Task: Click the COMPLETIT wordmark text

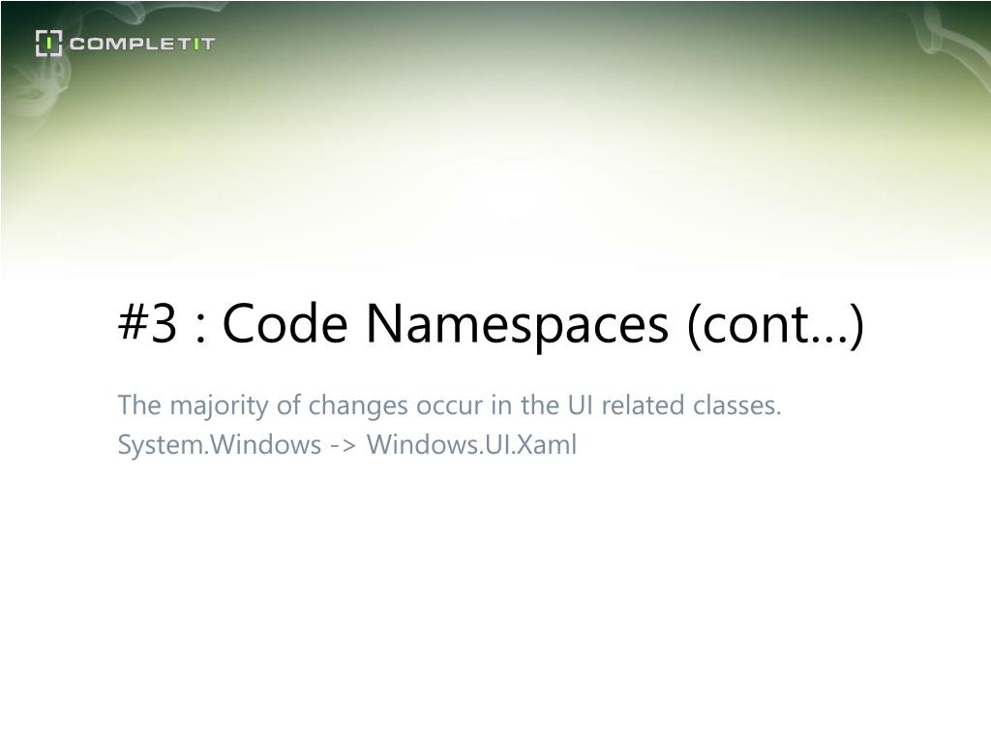Action: [x=142, y=44]
